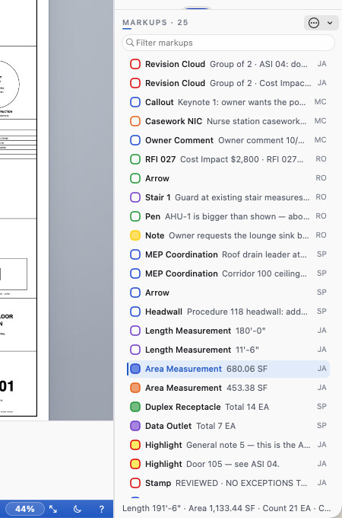This screenshot has height=518, width=342.
Task: Click the blue swatch of SP's Arrow markup
Action: [135, 293]
